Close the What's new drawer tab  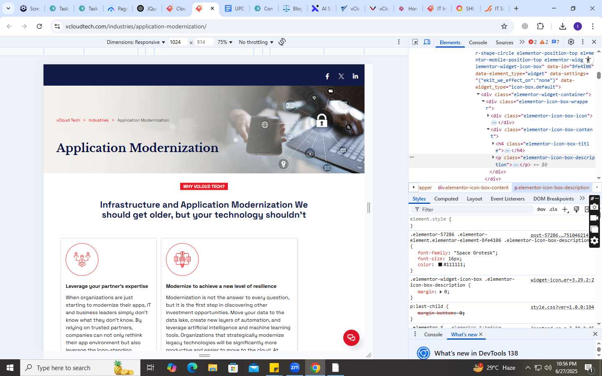(x=481, y=334)
